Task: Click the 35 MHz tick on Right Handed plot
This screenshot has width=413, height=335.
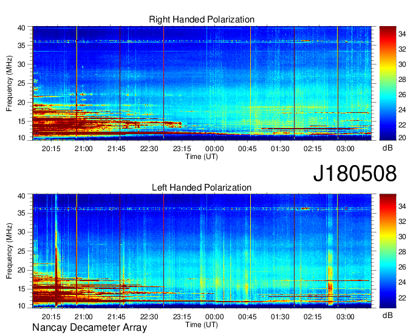Action: pos(22,46)
